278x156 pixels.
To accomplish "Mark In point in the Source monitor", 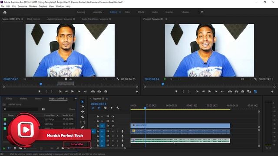I will pyautogui.click(x=46, y=91).
